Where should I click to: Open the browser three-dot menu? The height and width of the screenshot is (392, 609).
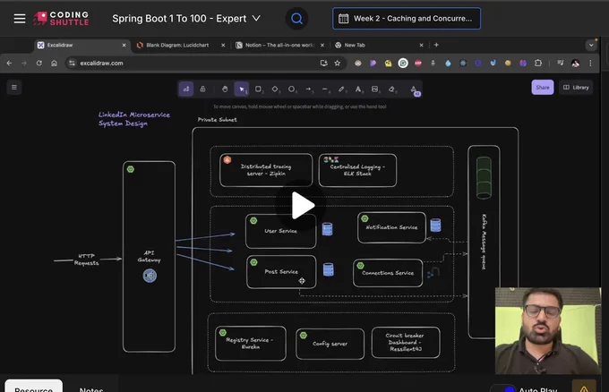click(590, 63)
